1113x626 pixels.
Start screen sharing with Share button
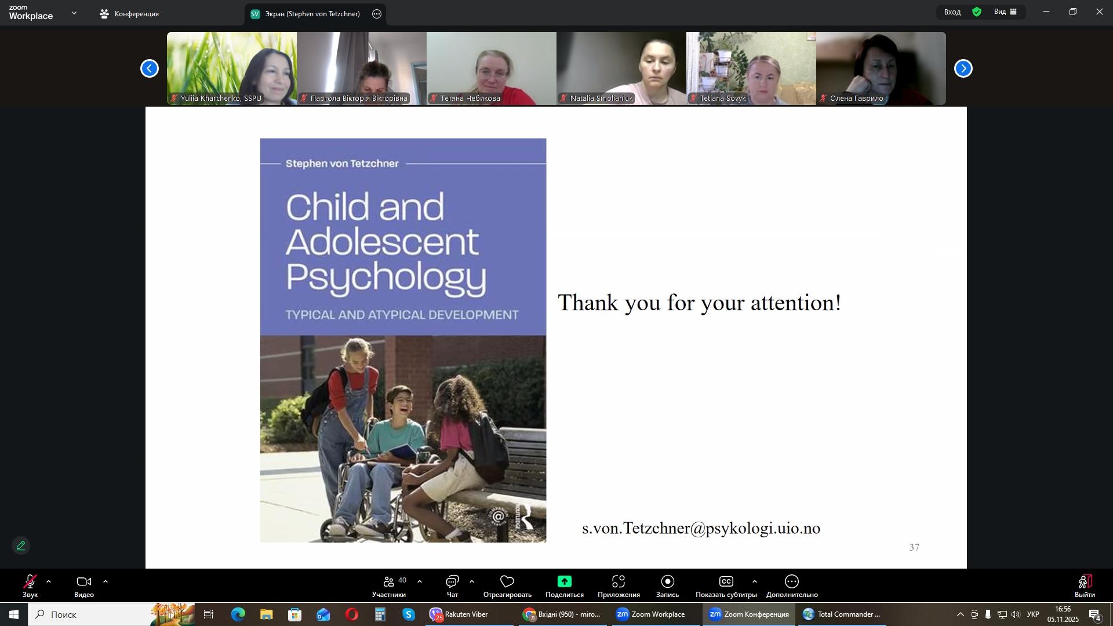click(564, 582)
